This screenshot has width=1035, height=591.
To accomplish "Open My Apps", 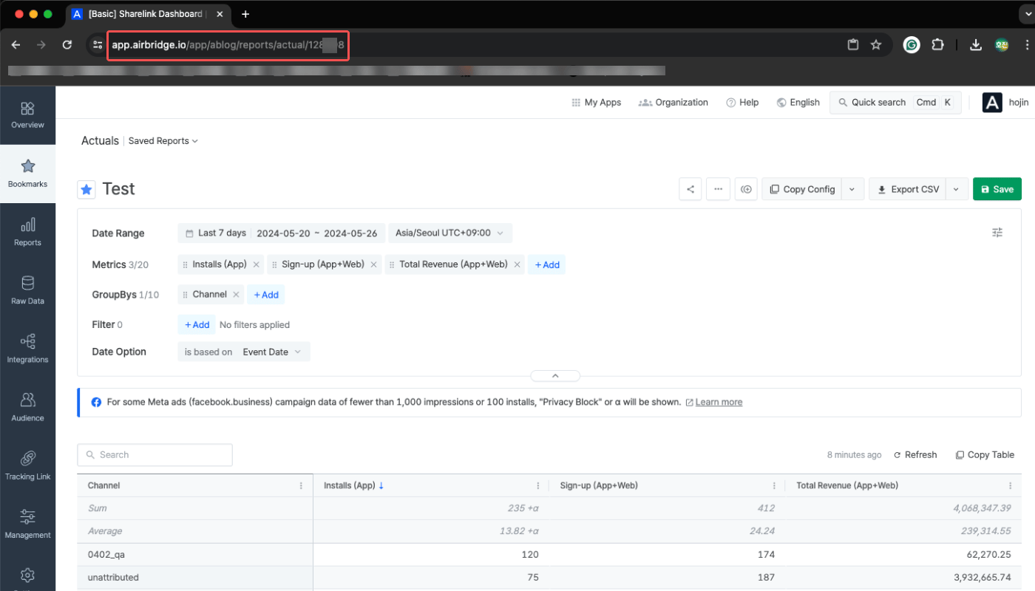I will [x=597, y=103].
